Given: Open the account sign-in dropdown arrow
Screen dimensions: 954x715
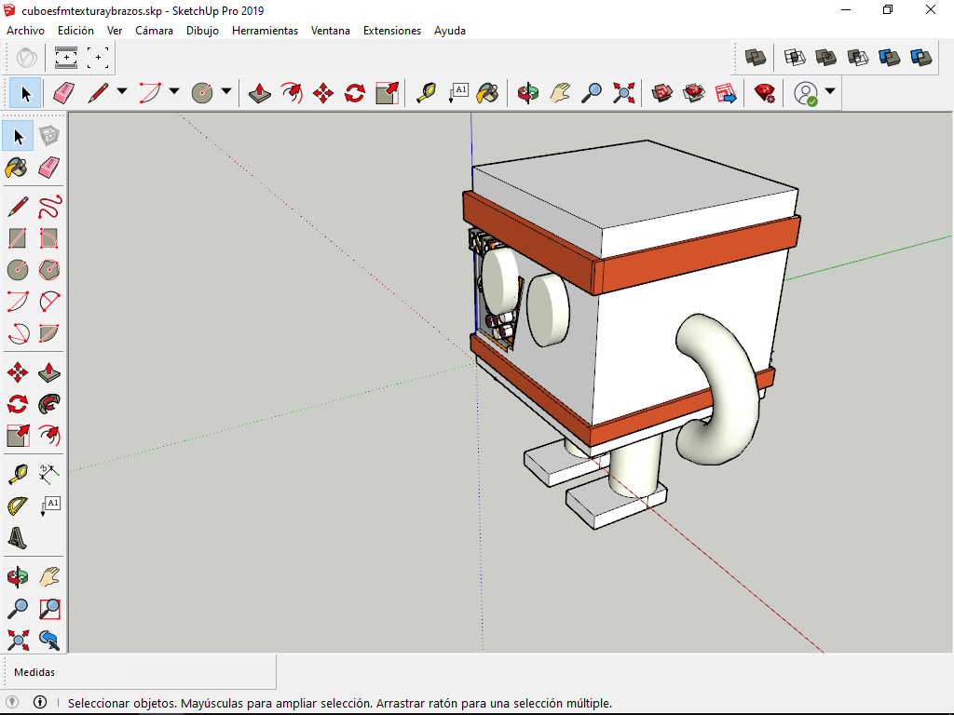Looking at the screenshot, I should 829,92.
